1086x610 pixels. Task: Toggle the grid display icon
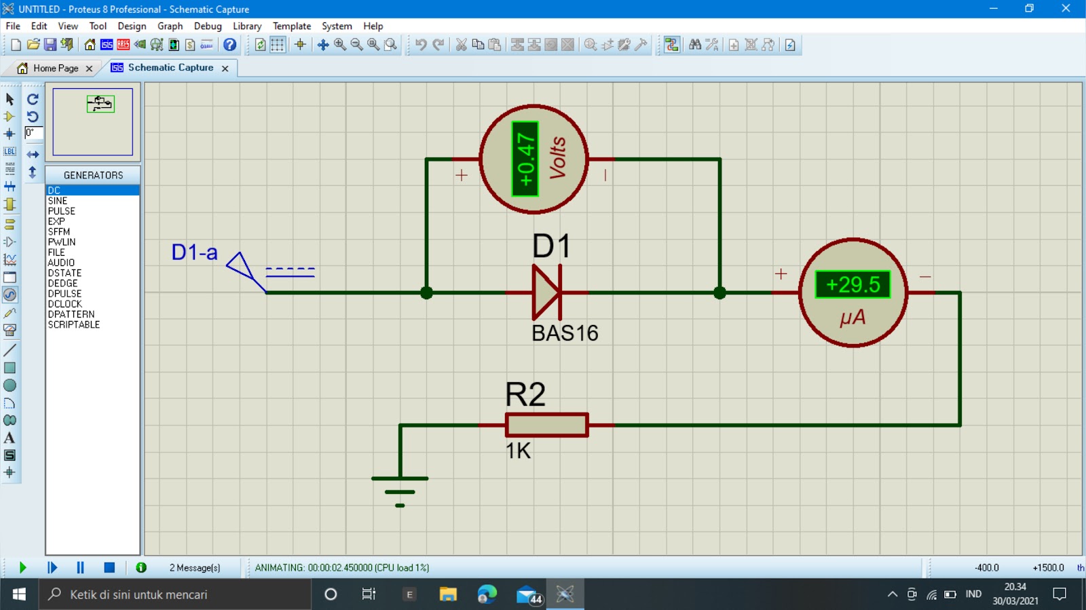[278, 45]
